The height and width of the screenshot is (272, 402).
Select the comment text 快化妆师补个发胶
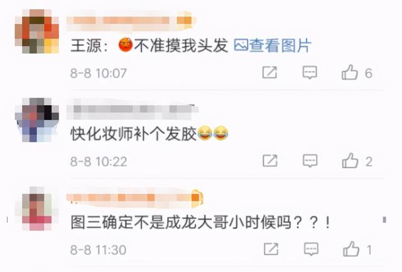pyautogui.click(x=134, y=134)
